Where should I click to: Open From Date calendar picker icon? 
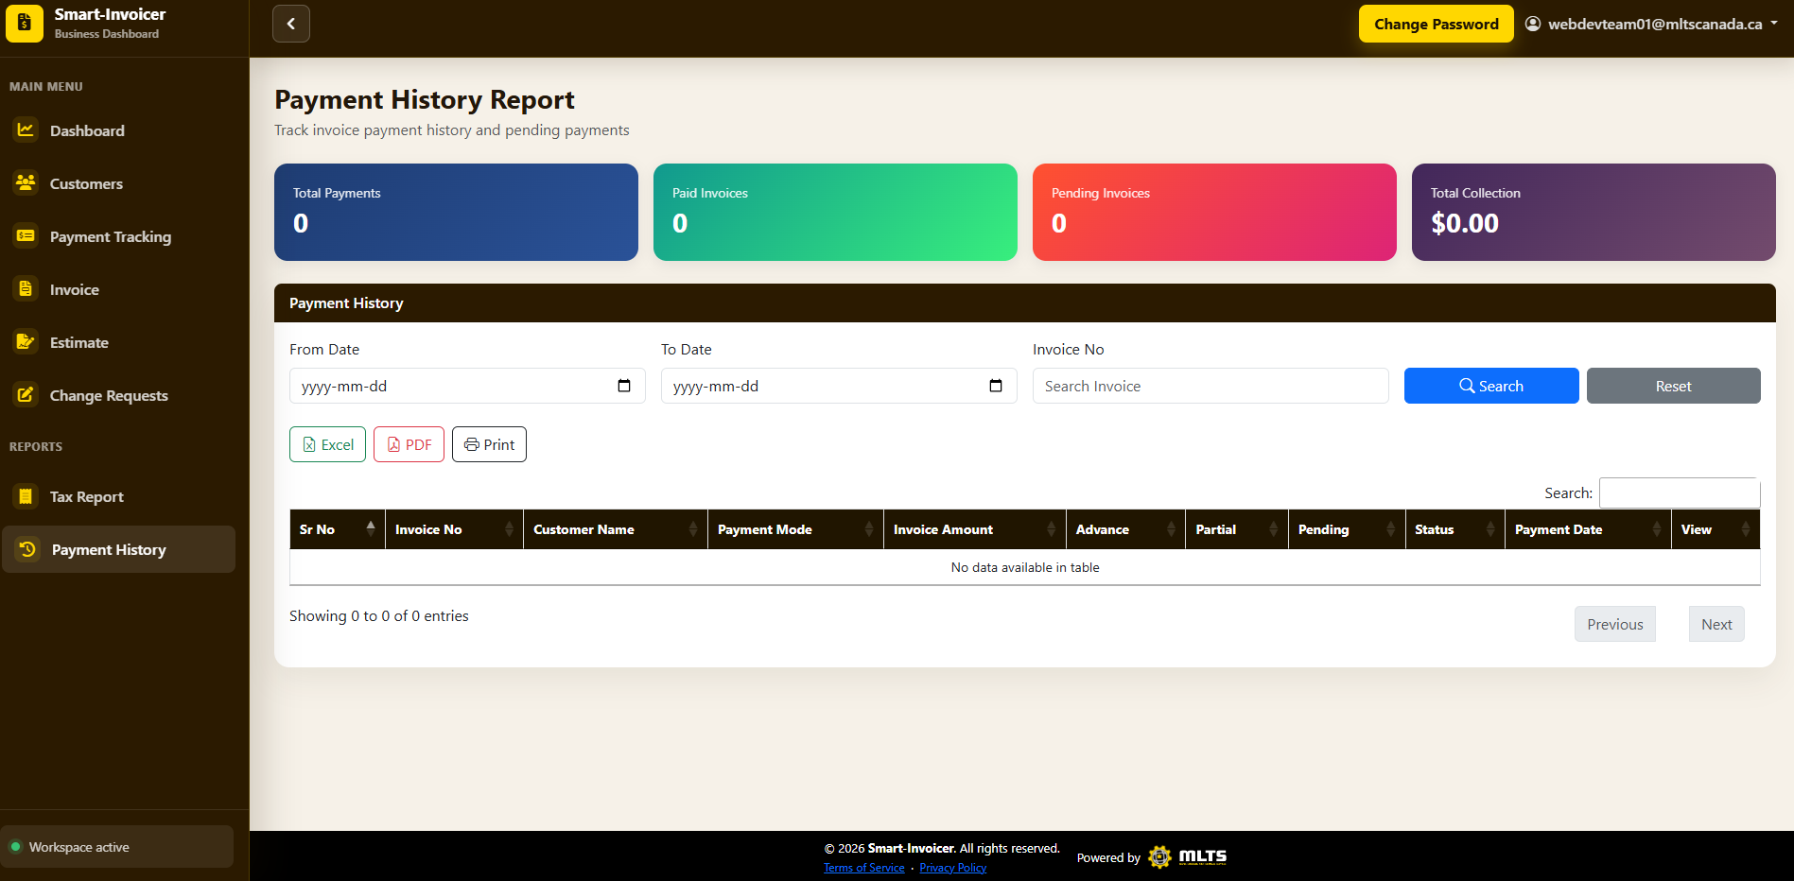[624, 386]
